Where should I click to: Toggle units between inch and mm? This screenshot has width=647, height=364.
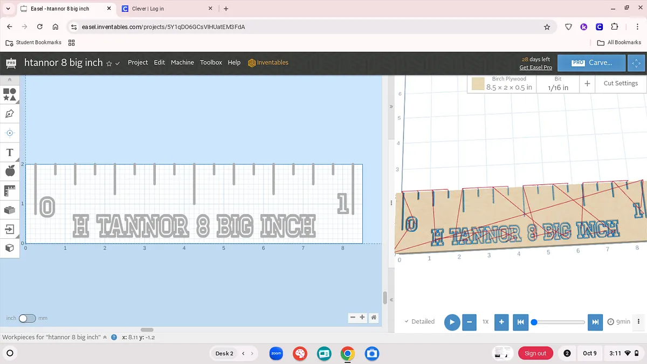(x=27, y=318)
